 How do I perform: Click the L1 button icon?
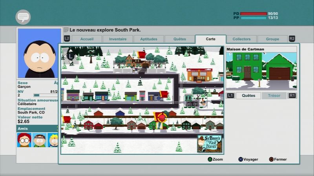point(230,95)
